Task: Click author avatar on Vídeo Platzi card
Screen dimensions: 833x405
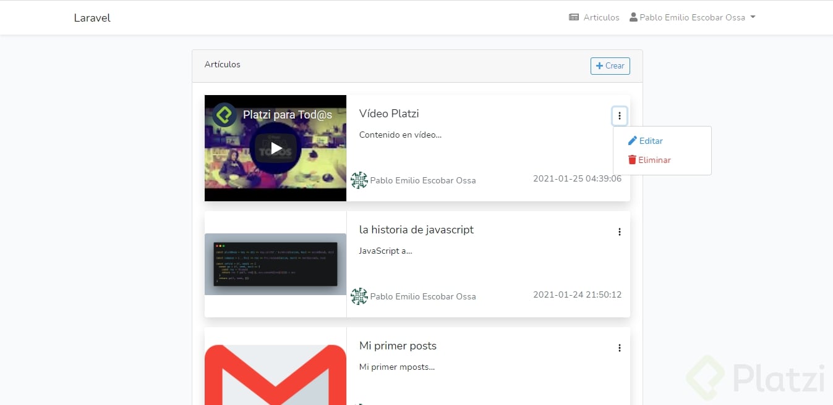Action: pos(359,180)
